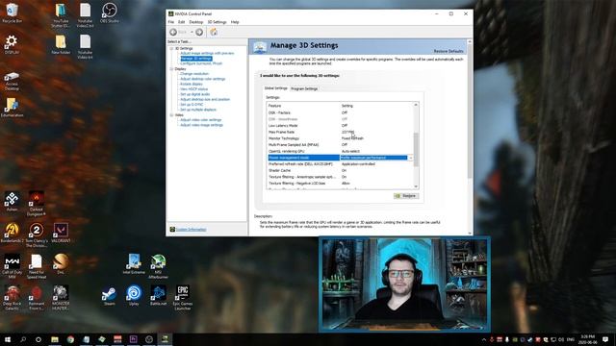Click the Home toolbar icon
616x346 pixels.
[x=214, y=32]
